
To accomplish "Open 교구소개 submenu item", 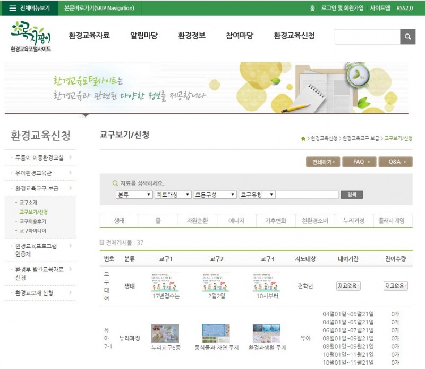I will click(x=29, y=203).
